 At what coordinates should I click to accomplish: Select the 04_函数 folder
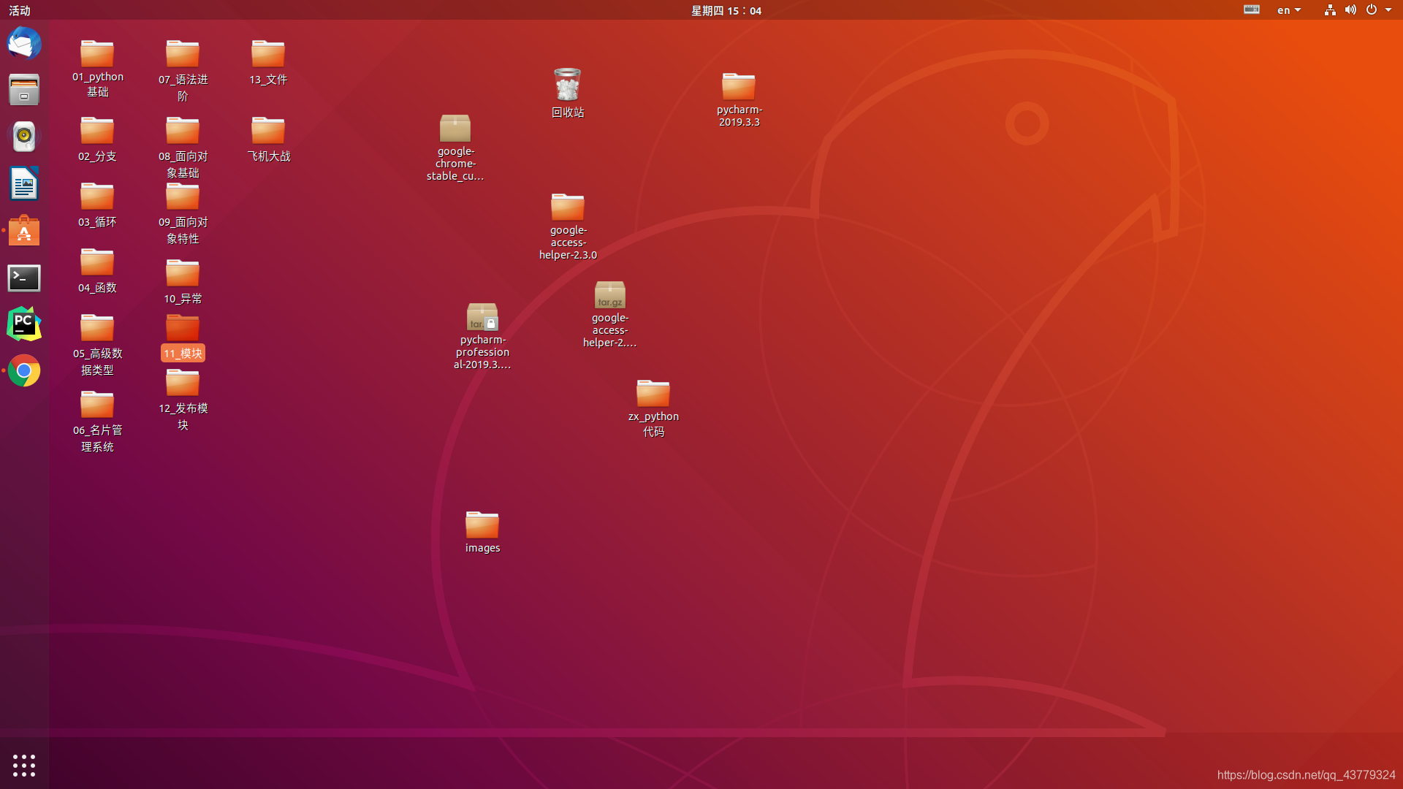point(97,271)
